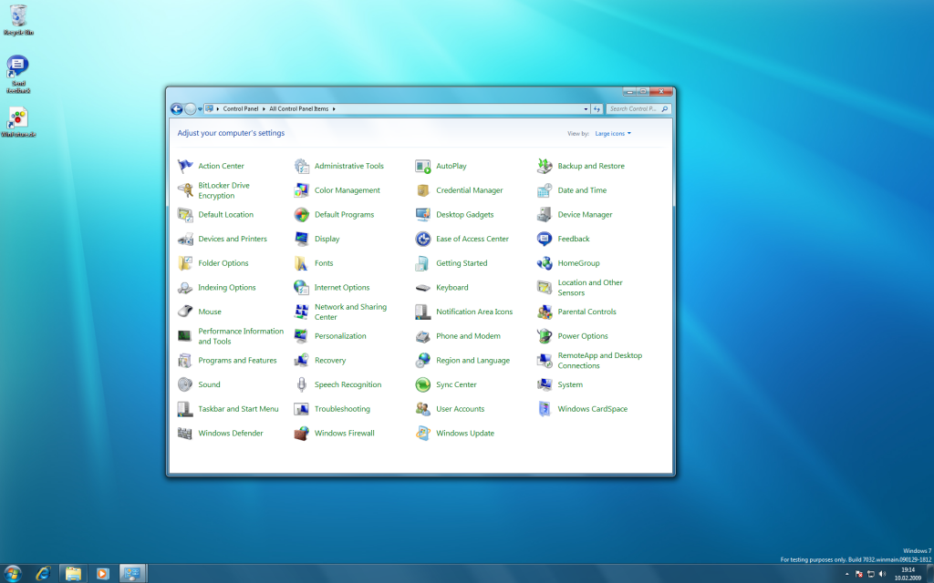Click the Windows Firewall icon
934x583 pixels.
point(301,434)
